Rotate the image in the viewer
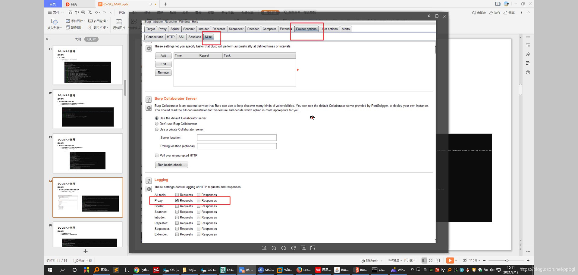The width and height of the screenshot is (578, 275). point(293,248)
